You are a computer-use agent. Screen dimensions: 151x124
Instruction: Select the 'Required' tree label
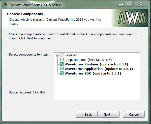click(x=71, y=55)
